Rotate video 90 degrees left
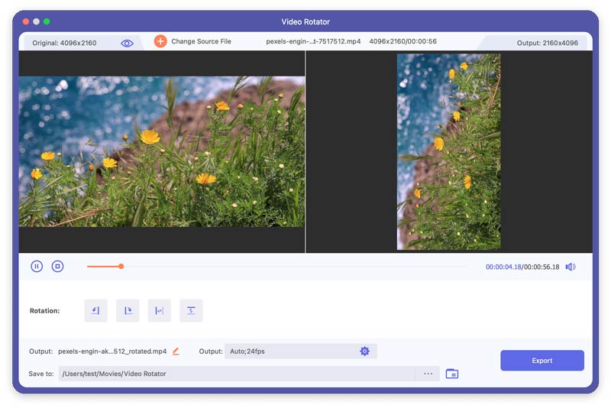Viewport: 611px width, 408px height. [x=96, y=310]
